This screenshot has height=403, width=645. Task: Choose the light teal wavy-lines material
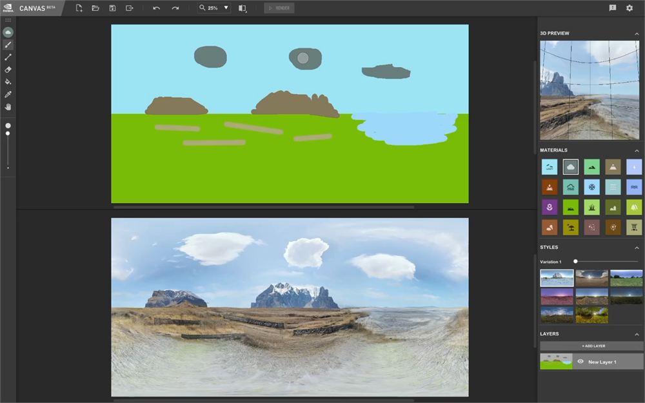point(613,187)
